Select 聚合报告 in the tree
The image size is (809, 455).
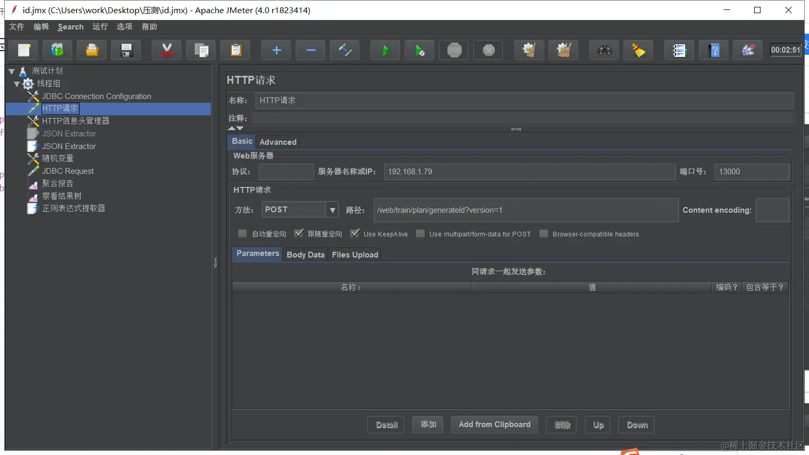click(58, 184)
